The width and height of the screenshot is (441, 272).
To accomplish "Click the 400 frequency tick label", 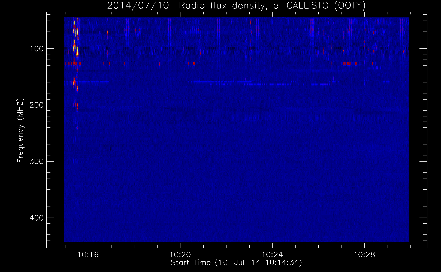I will pyautogui.click(x=37, y=218).
